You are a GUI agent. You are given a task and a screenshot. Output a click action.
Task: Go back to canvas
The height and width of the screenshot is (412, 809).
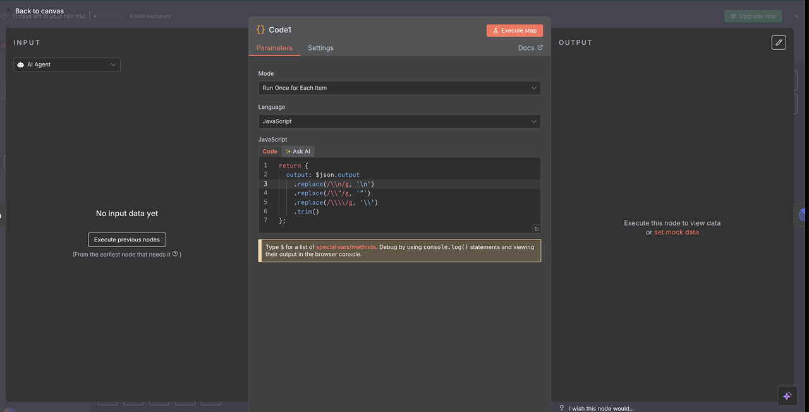pyautogui.click(x=39, y=11)
